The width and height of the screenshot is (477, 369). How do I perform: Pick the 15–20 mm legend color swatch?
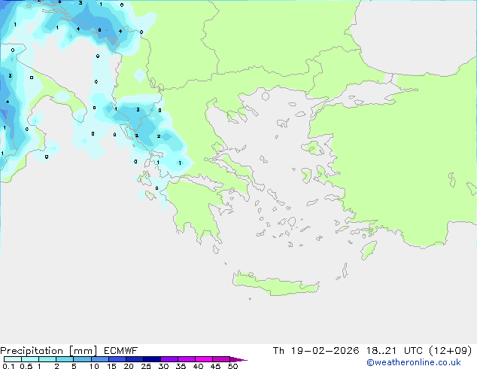click(117, 359)
